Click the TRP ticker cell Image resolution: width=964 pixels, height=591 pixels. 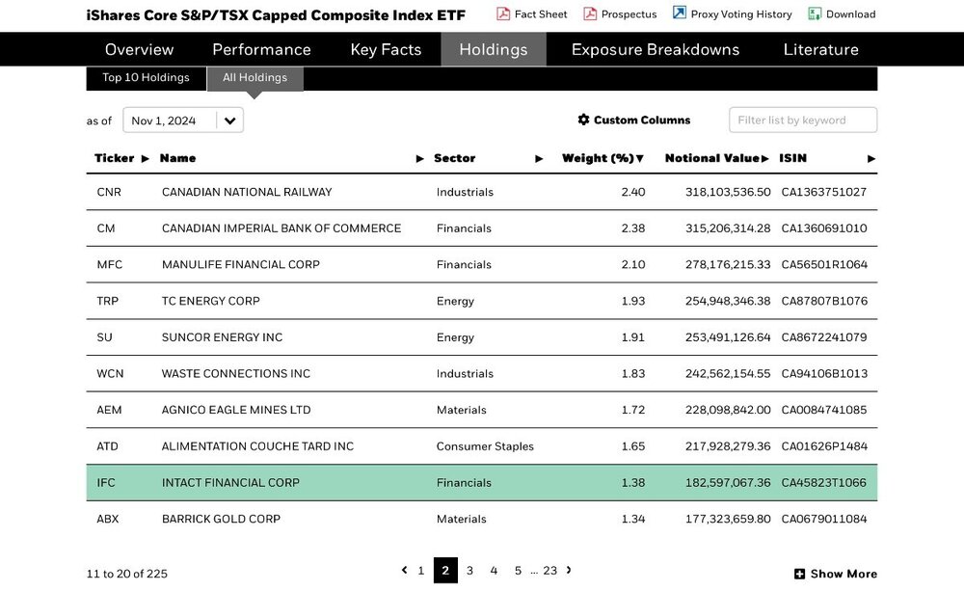(x=108, y=301)
